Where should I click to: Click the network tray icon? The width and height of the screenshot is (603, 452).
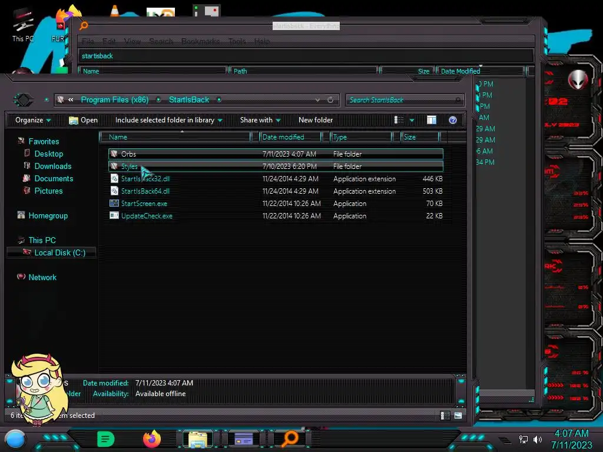click(x=523, y=439)
